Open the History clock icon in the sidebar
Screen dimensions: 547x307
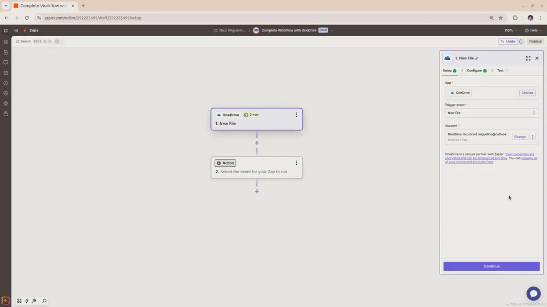6,83
